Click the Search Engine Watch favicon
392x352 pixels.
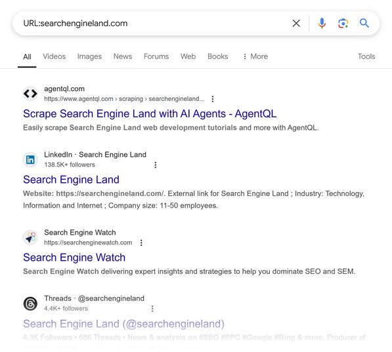[30, 237]
